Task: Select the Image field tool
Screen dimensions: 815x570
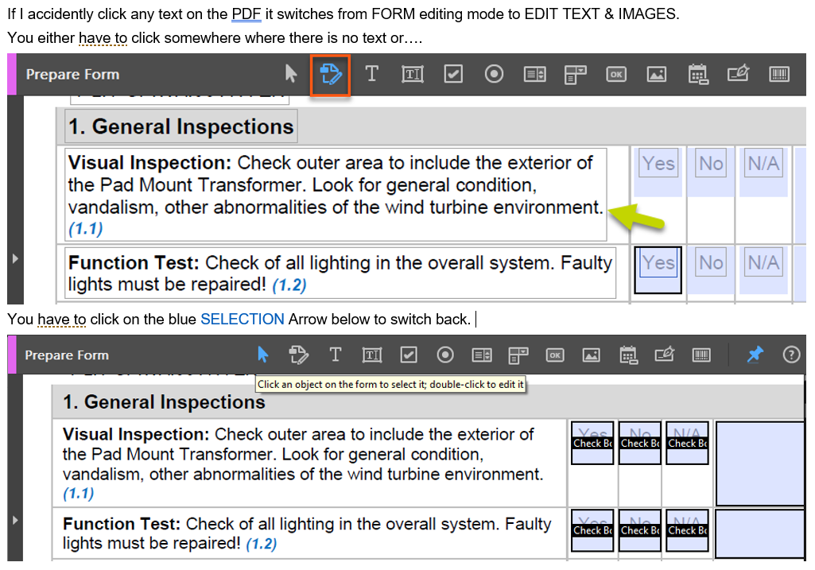Action: point(657,74)
